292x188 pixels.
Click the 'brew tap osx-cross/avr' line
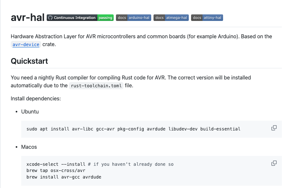pyautogui.click(x=56, y=170)
